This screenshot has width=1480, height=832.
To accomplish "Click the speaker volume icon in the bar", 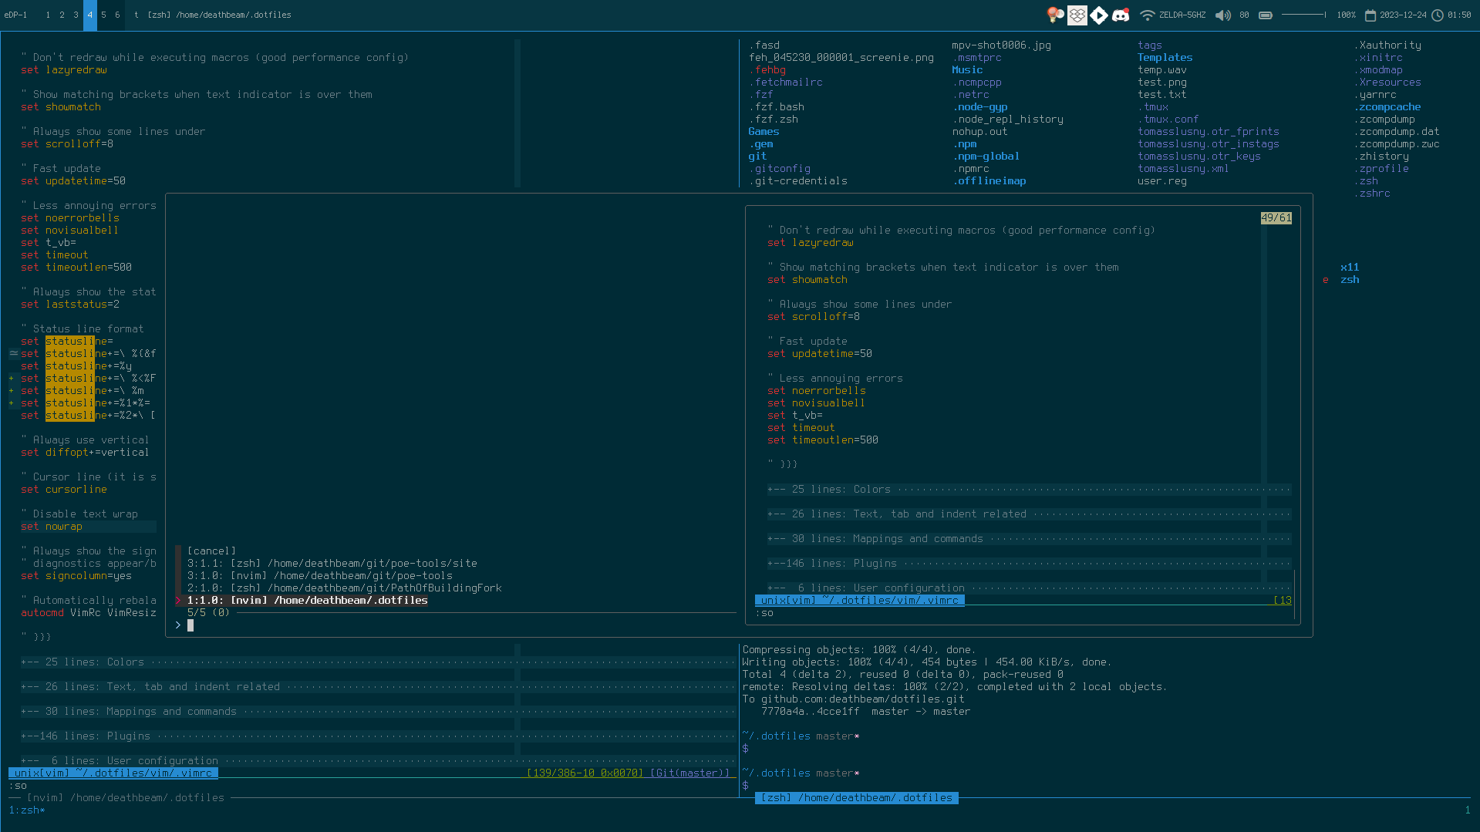I will point(1223,15).
